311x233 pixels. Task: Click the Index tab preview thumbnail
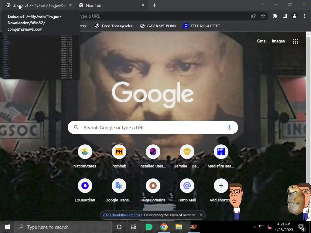pyautogui.click(x=41, y=57)
